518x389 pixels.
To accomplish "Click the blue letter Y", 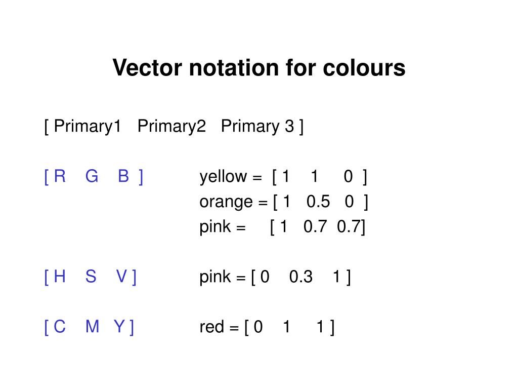I will pos(120,327).
